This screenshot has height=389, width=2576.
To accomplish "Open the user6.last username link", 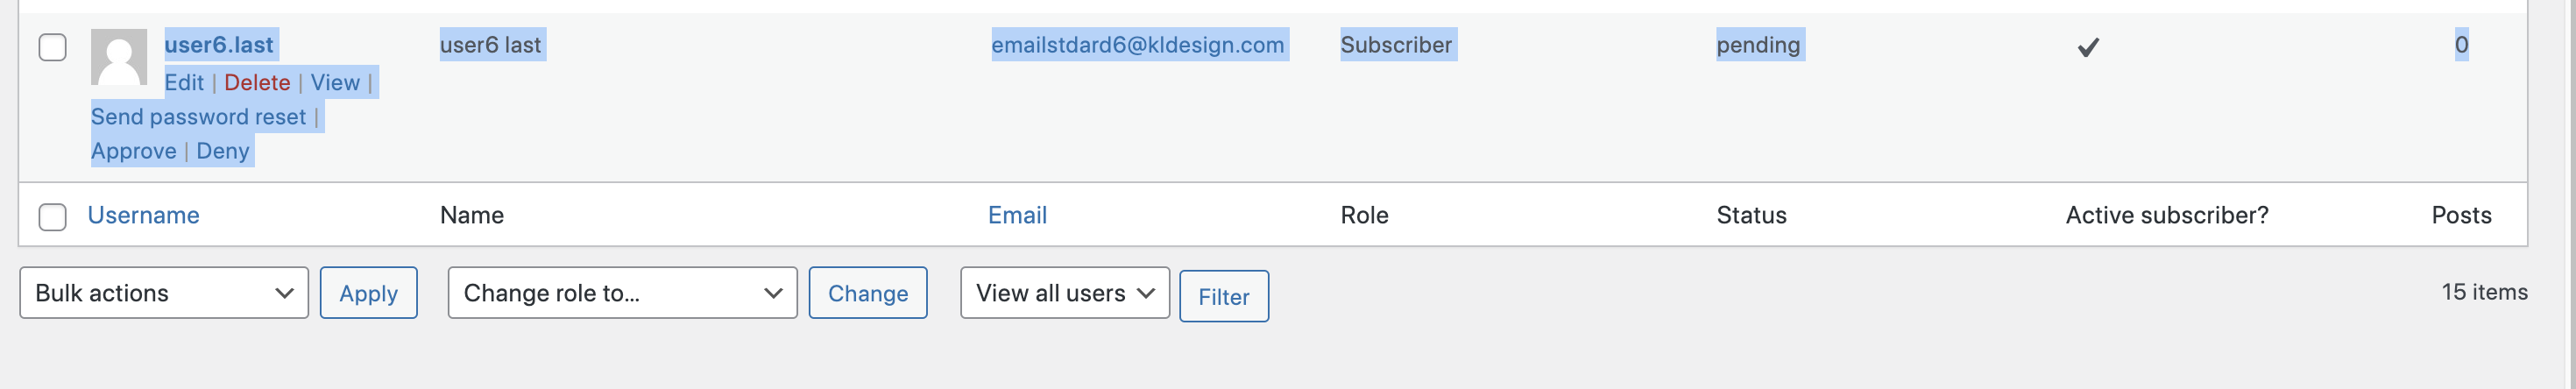I will pos(219,45).
